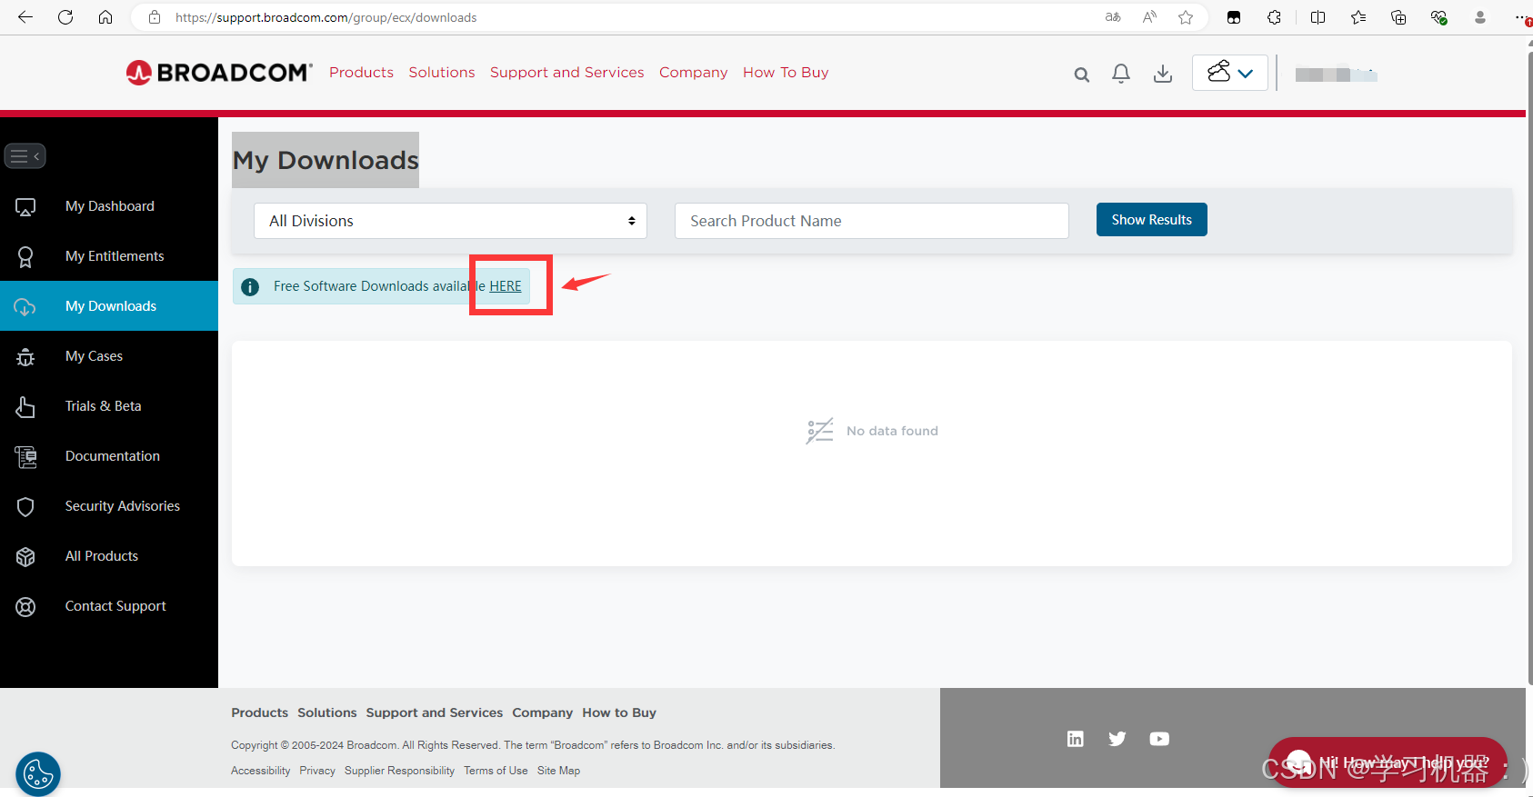Click footer Company link
The width and height of the screenshot is (1533, 797).
(x=543, y=712)
